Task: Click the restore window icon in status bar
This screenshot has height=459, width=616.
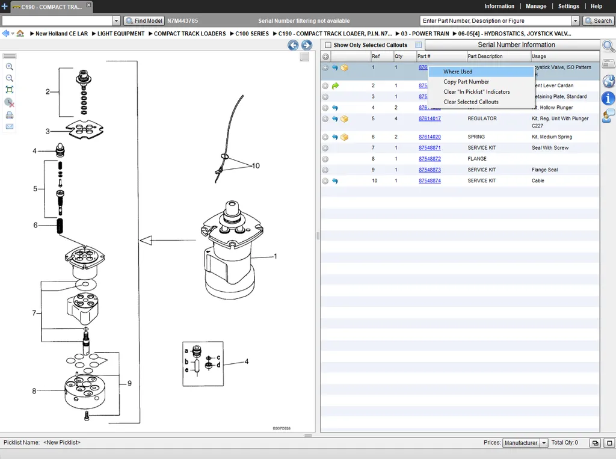Action: click(596, 443)
